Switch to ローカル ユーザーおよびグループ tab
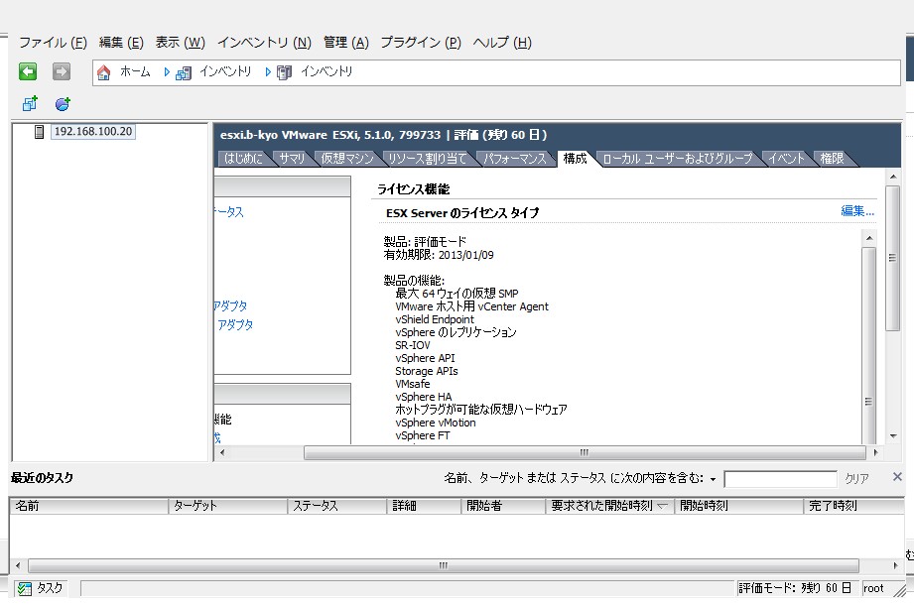The image size is (914, 606). 678,159
